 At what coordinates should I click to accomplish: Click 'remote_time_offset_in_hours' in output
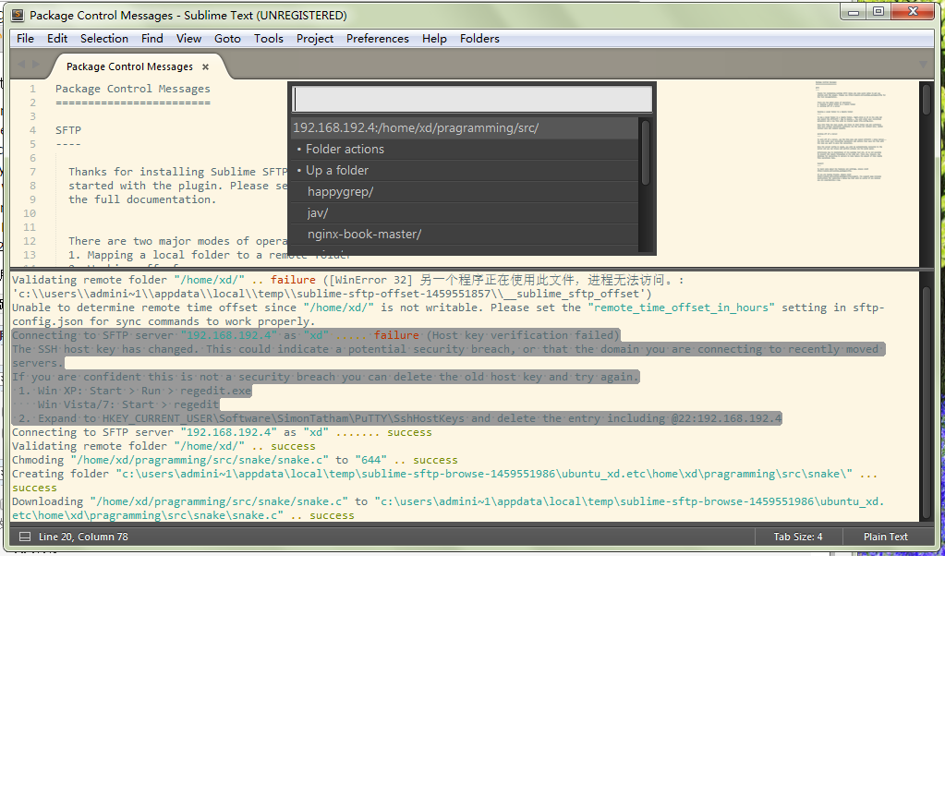pos(681,308)
